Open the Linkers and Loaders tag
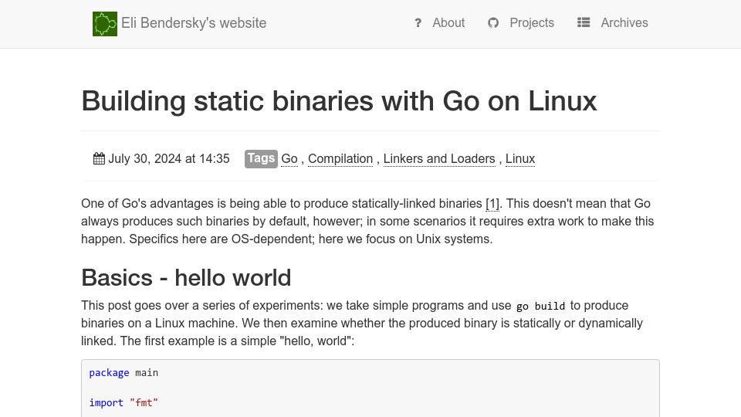The width and height of the screenshot is (741, 417). [x=439, y=159]
